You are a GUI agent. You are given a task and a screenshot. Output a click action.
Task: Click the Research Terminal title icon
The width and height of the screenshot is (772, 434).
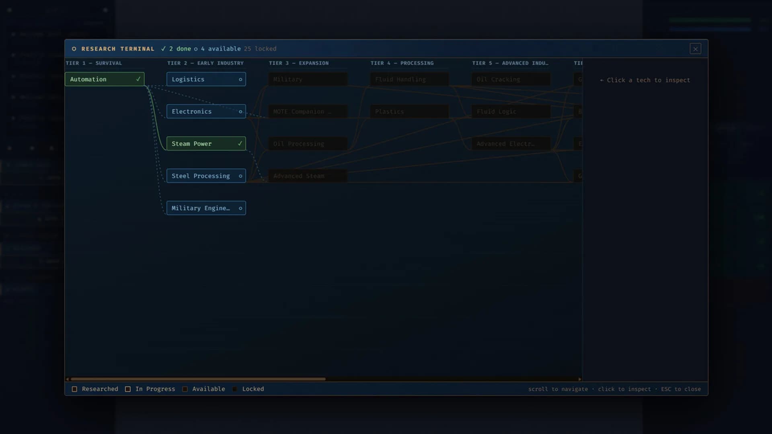[x=74, y=49]
